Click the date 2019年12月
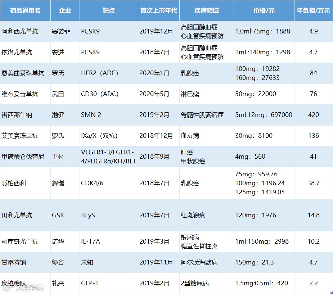 click(x=156, y=31)
